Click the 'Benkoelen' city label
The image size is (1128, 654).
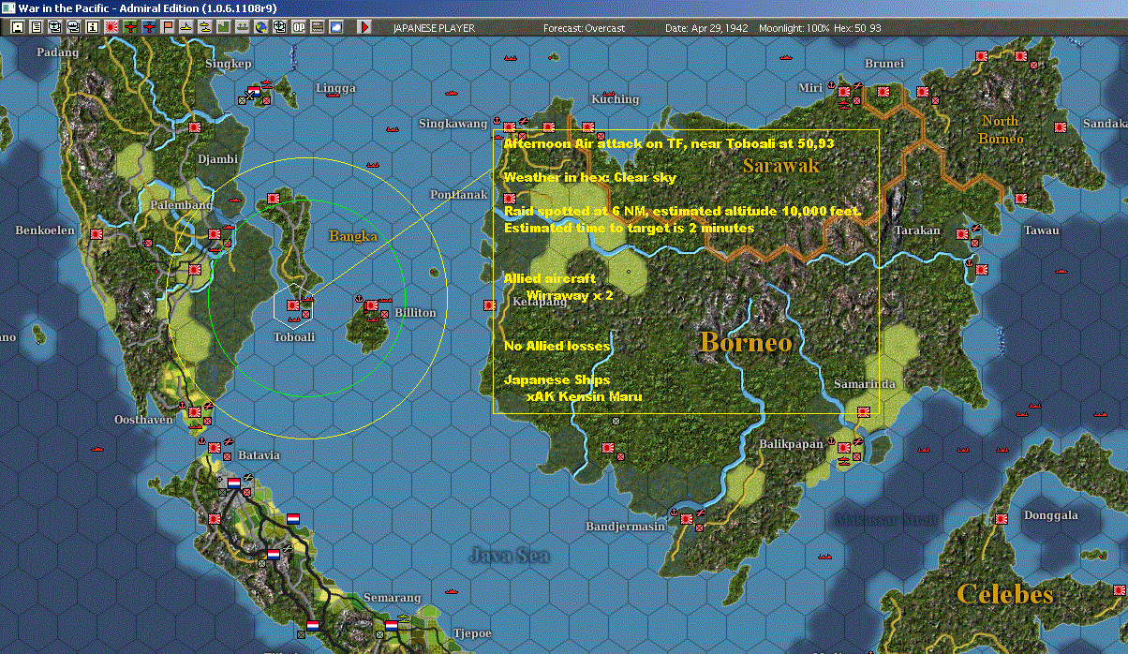[x=45, y=230]
